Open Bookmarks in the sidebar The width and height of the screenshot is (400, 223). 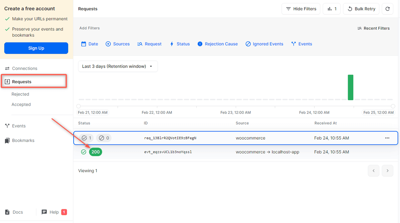23,140
